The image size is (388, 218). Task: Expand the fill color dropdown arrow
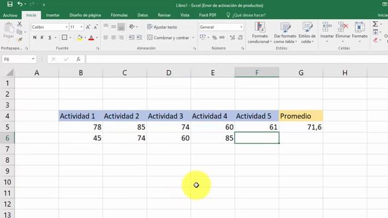coord(85,38)
